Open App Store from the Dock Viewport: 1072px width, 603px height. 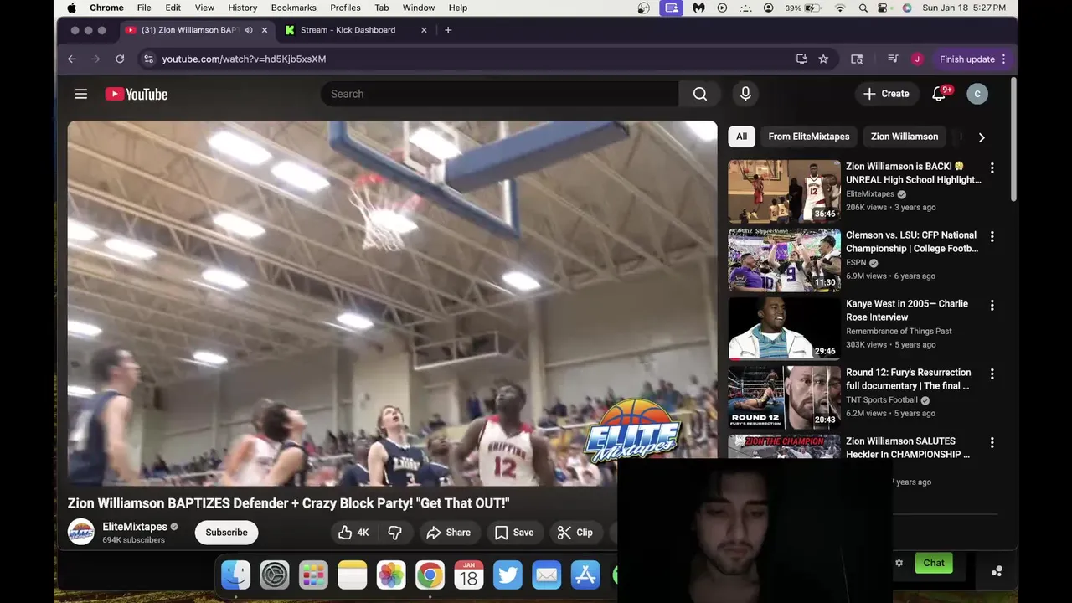tap(585, 575)
